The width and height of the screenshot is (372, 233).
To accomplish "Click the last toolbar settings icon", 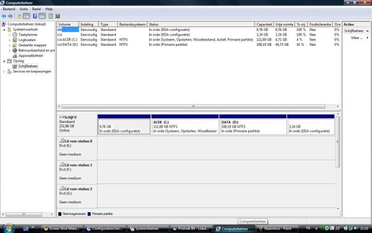I will (x=57, y=16).
